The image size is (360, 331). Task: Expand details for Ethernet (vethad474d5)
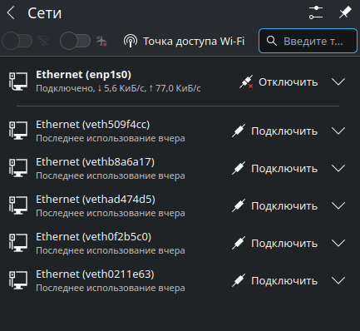[338, 205]
